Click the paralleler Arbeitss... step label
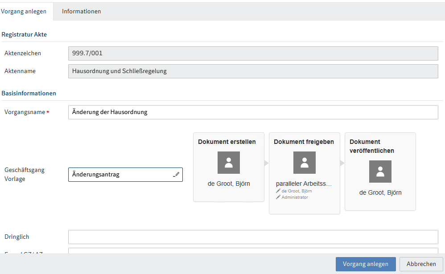Viewport: 445px width, 274px height. tap(304, 184)
